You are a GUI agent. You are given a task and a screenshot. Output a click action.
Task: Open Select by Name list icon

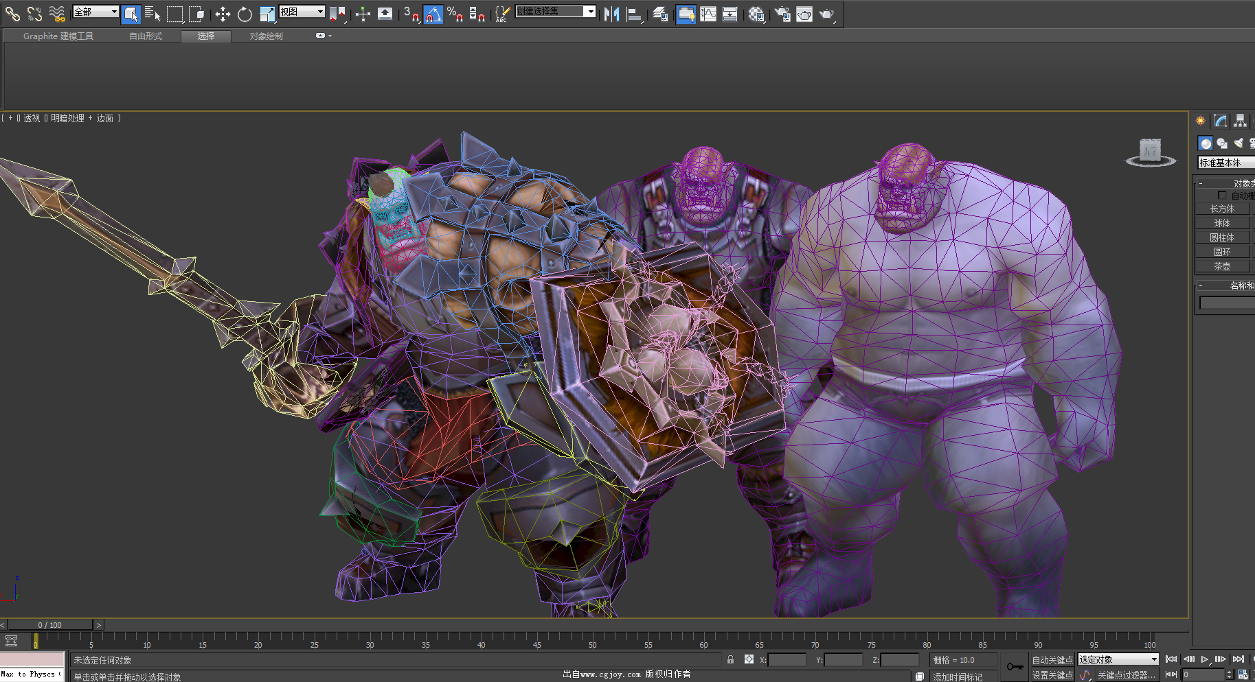[x=152, y=14]
